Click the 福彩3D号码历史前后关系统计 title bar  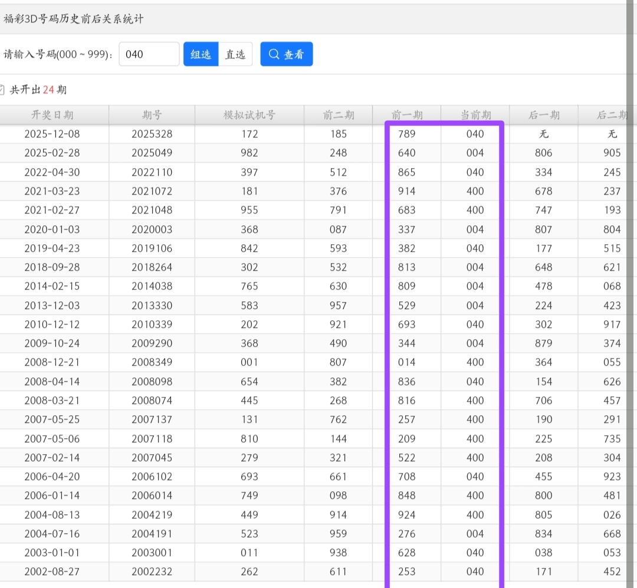74,19
